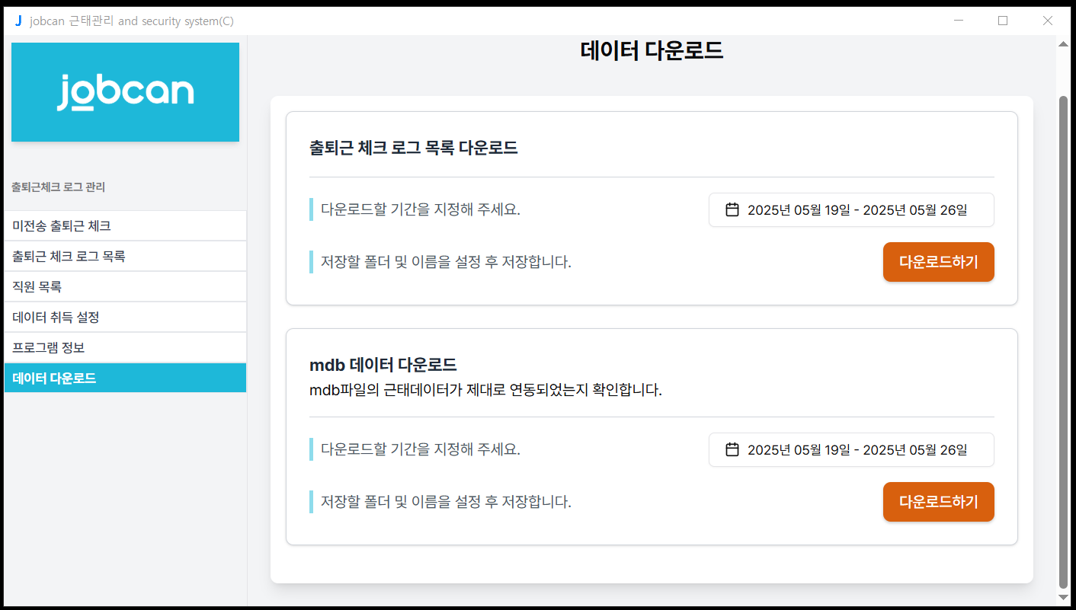
Task: Close the jobcan application window
Action: pos(1047,21)
